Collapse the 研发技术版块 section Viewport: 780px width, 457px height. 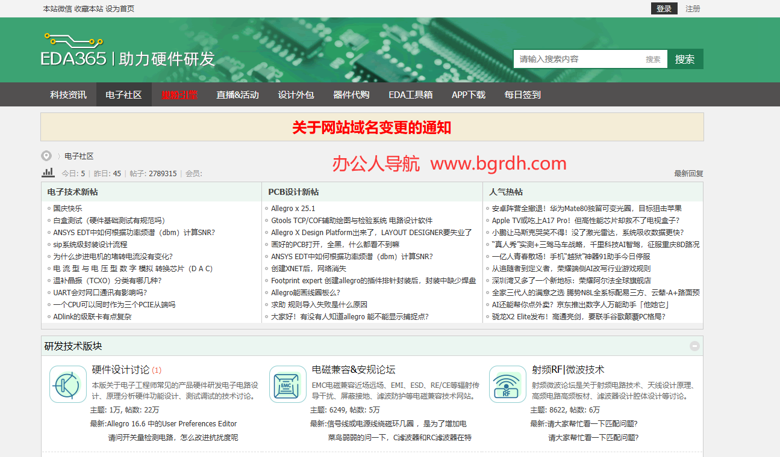click(x=694, y=346)
